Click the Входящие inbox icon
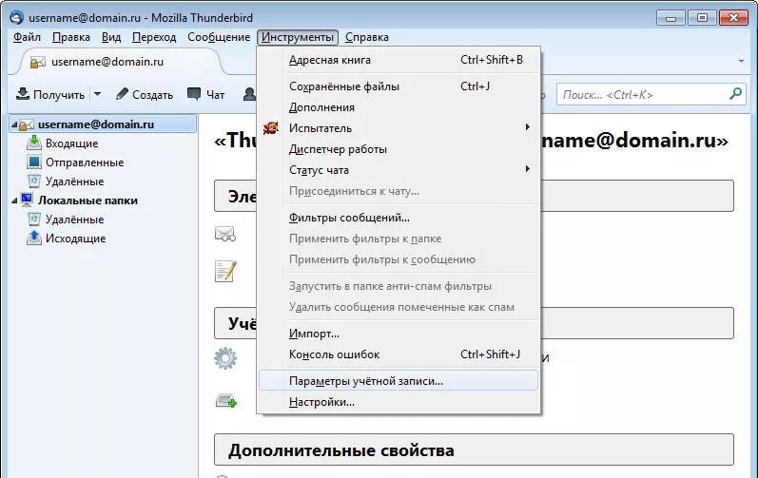Screen dimensions: 758x478 (34, 143)
